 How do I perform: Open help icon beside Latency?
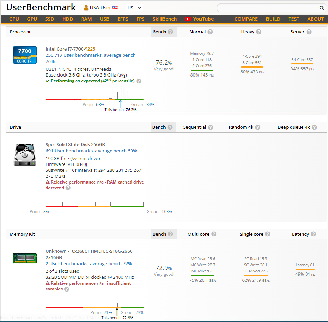[313, 234]
